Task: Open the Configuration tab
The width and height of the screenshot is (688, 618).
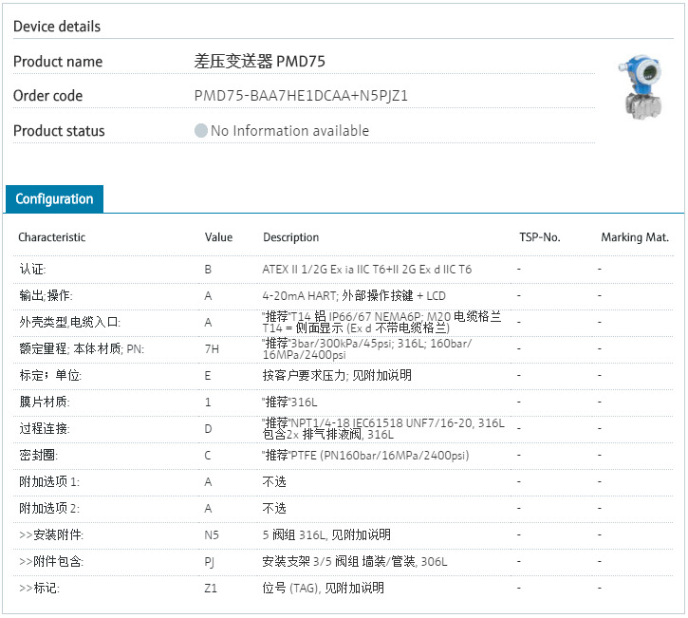Action: [54, 199]
